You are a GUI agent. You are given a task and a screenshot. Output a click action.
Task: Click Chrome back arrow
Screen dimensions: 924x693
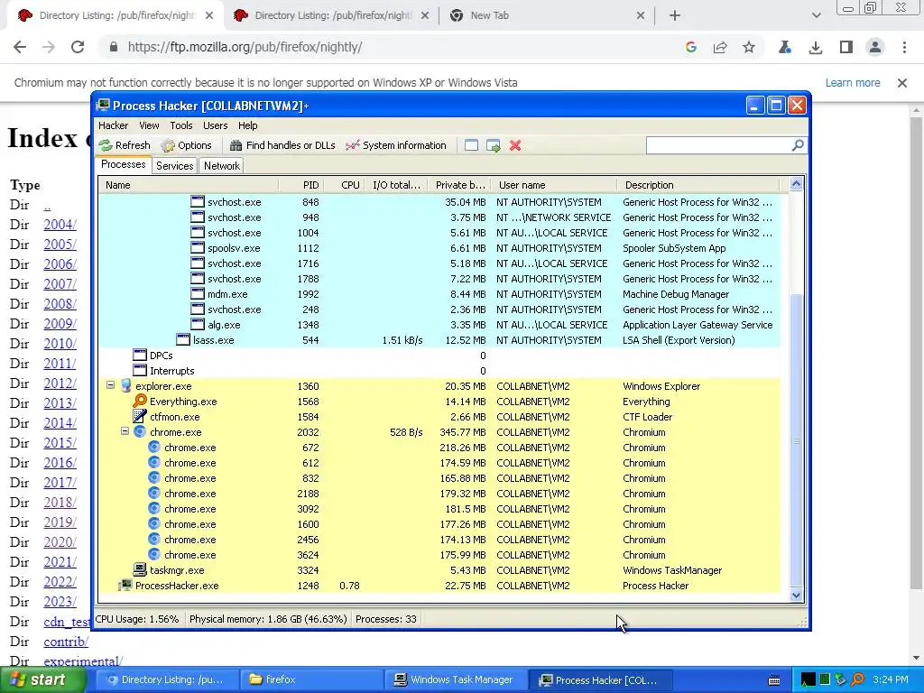pos(20,47)
